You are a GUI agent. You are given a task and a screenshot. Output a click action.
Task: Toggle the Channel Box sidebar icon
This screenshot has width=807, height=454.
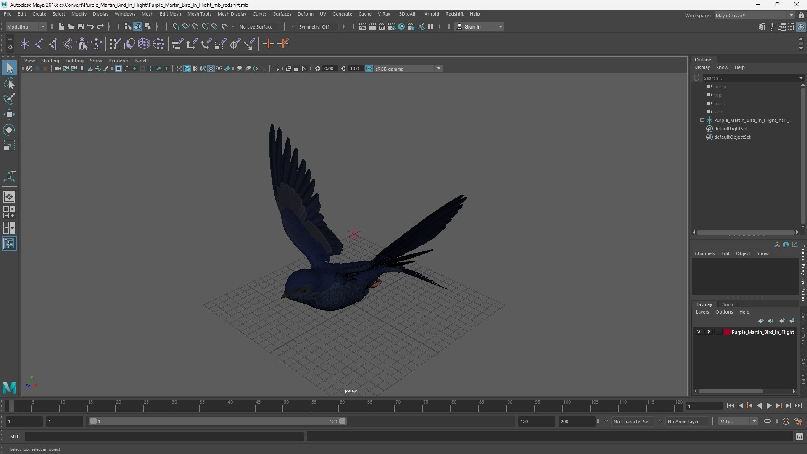(801, 26)
